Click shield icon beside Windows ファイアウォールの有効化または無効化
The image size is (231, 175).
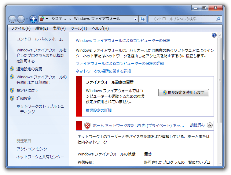[12, 77]
